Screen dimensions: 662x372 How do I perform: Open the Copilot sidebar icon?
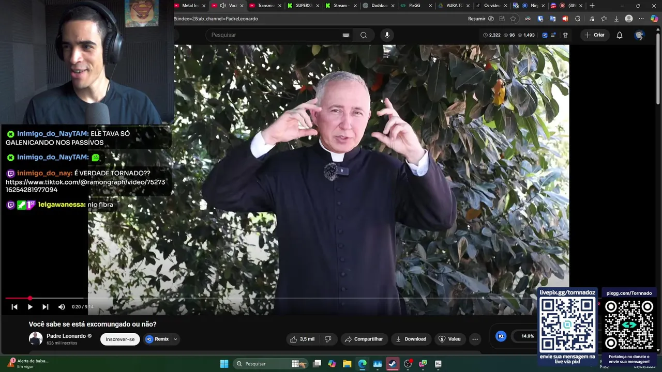654,19
